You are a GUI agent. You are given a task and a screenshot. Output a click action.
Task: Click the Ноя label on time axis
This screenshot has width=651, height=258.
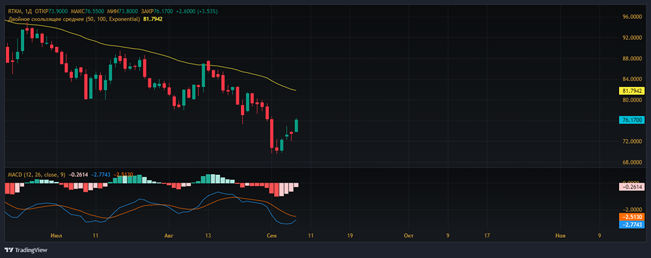point(561,236)
